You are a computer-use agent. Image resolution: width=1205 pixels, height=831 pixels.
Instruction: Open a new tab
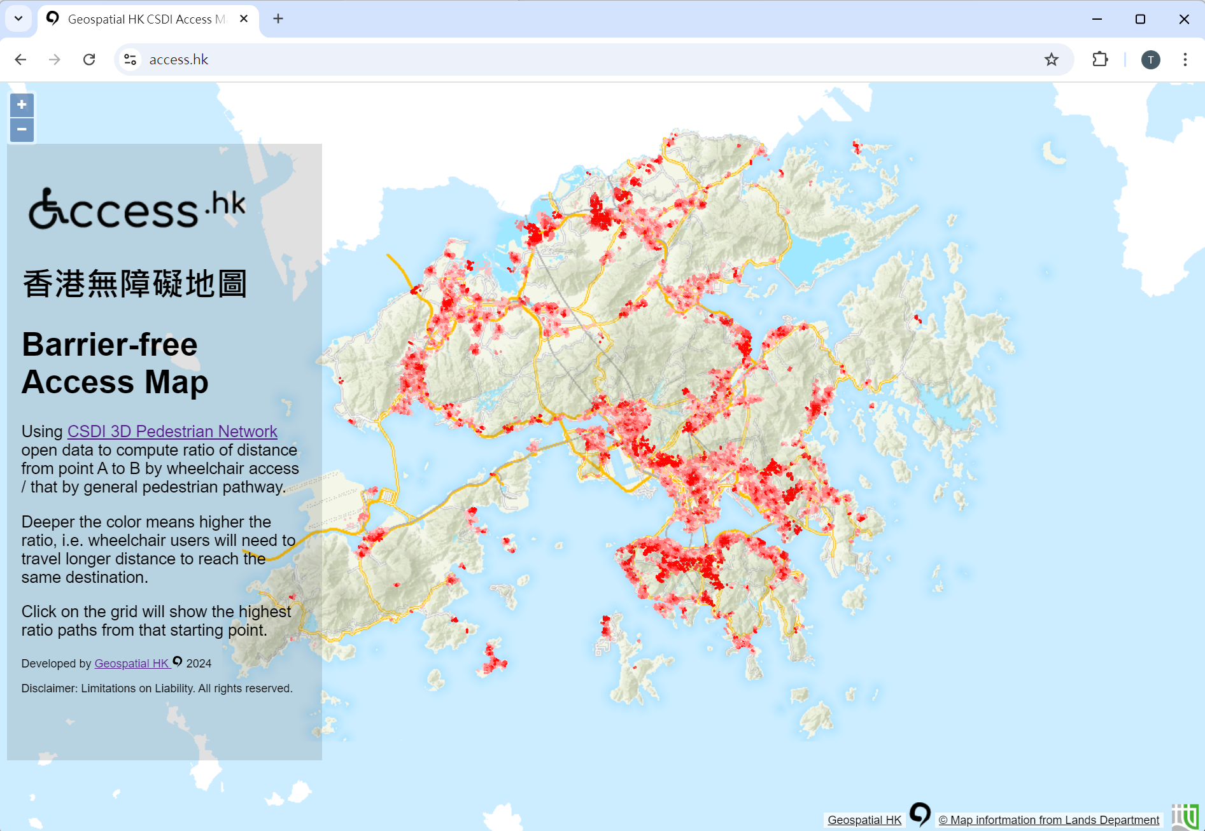coord(278,19)
